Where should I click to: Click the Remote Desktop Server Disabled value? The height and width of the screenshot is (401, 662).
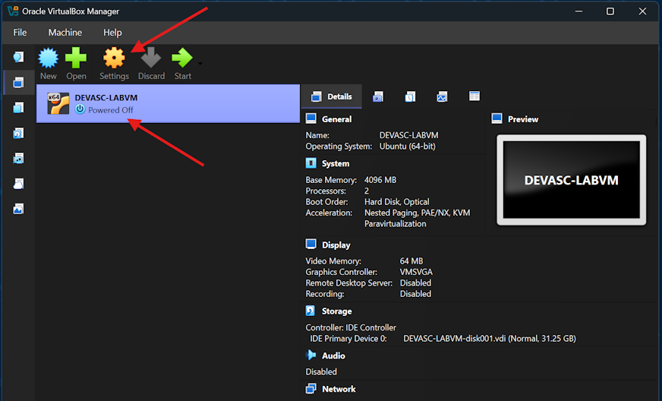415,283
